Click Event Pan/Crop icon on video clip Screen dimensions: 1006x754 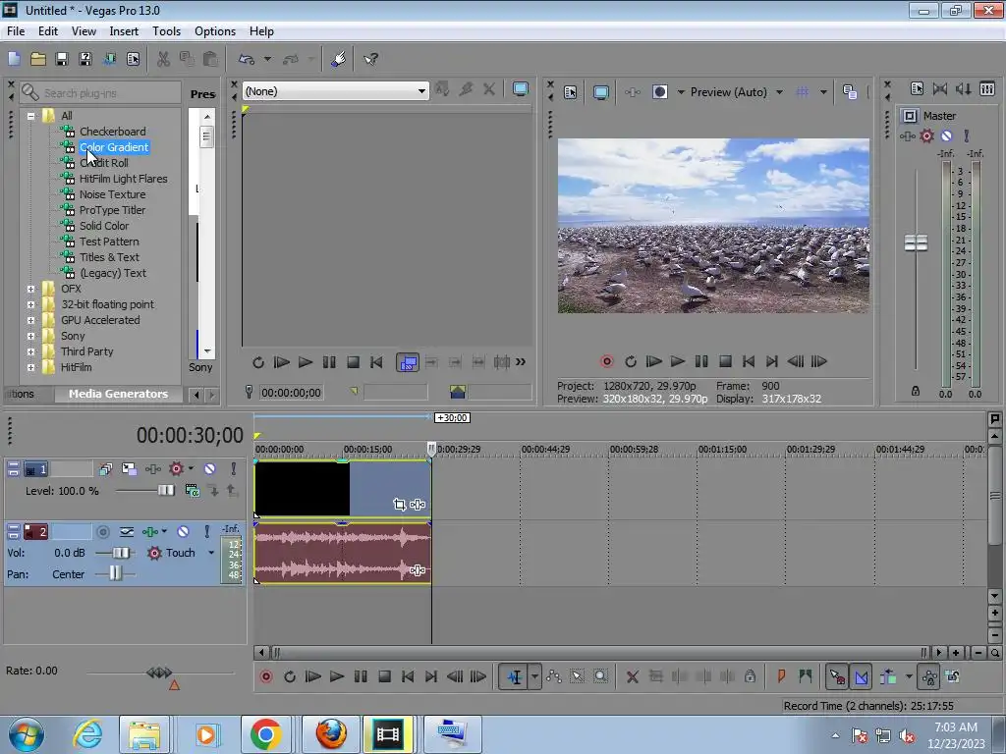[x=399, y=505]
